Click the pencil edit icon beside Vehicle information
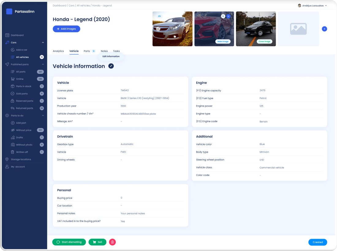Image resolution: width=337 pixels, height=251 pixels. (x=111, y=66)
